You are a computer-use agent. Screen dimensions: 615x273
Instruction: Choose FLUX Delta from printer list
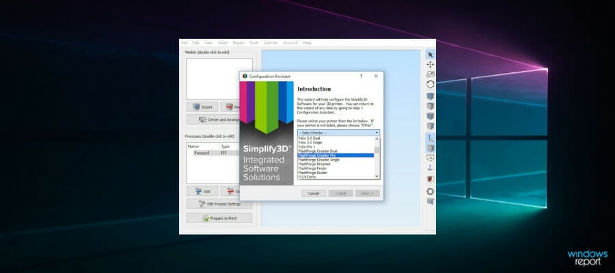(336, 177)
